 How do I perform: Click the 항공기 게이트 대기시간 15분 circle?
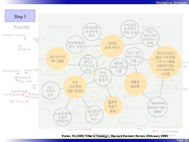tap(88, 64)
